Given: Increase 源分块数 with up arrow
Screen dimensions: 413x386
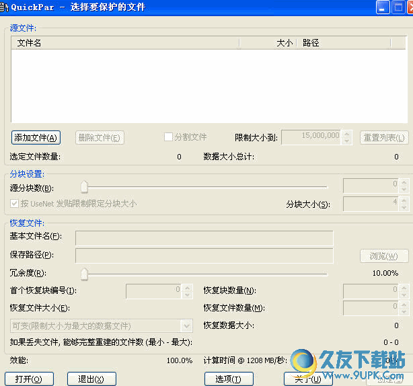Looking at the screenshot, I should 404,182.
